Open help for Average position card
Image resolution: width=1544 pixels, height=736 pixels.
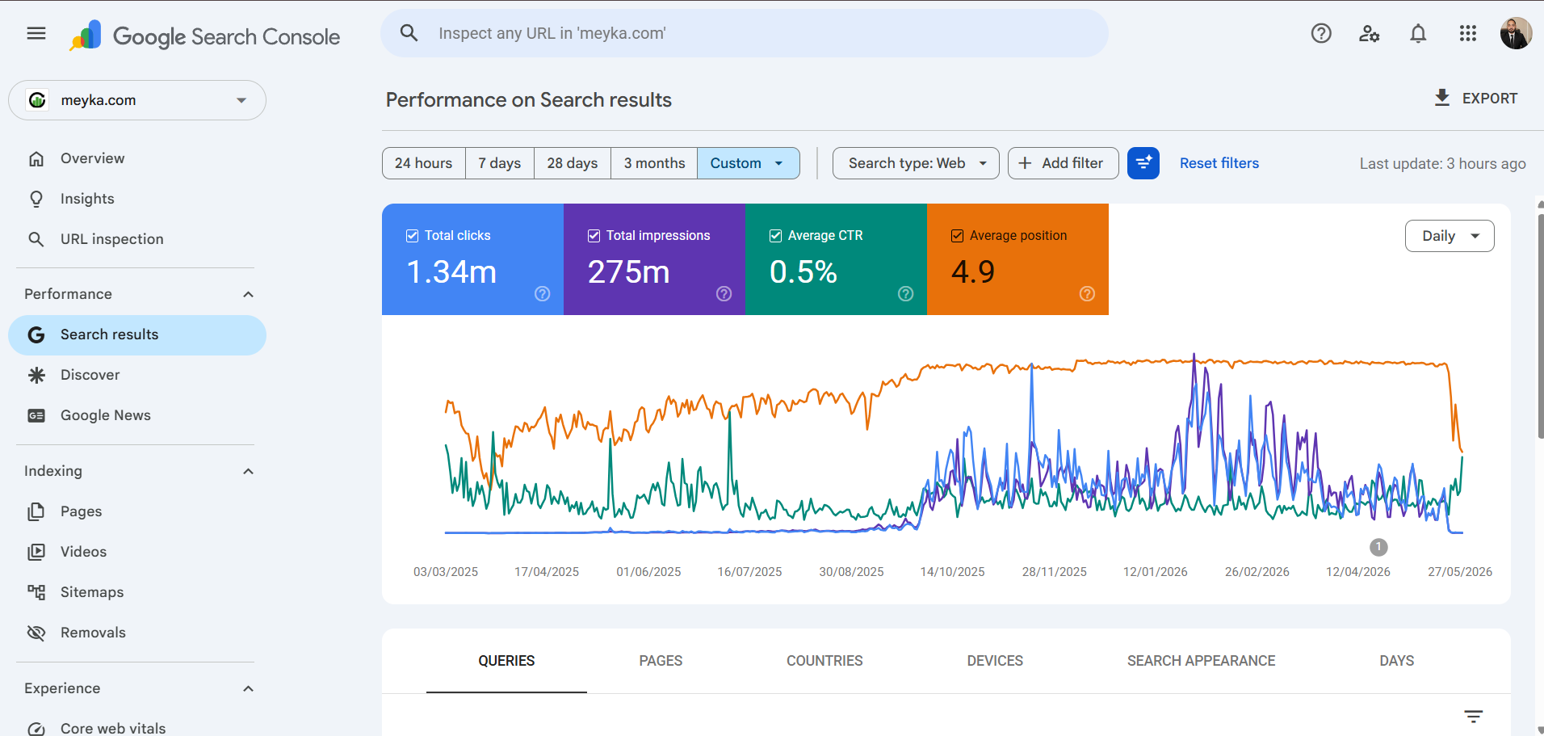click(1088, 294)
